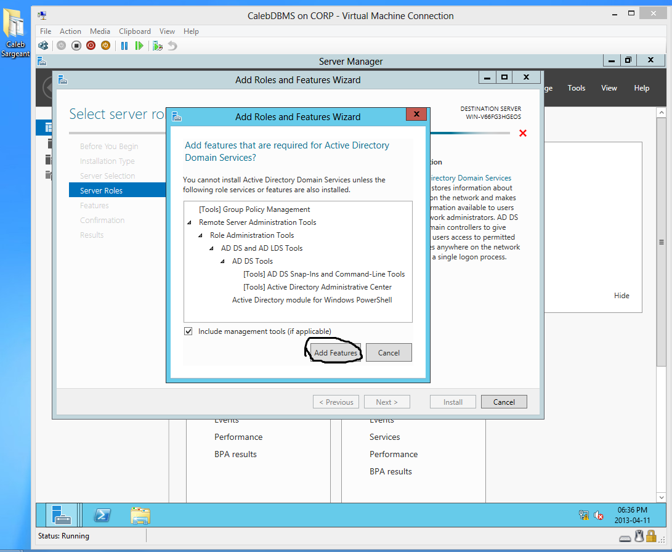Click the keyboard status icon
672x552 pixels.
(x=625, y=538)
